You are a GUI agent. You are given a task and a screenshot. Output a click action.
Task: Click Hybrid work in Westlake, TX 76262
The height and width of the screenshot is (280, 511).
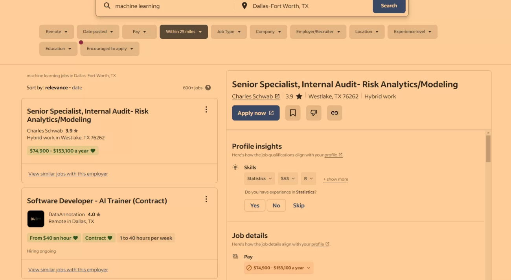[x=66, y=138]
